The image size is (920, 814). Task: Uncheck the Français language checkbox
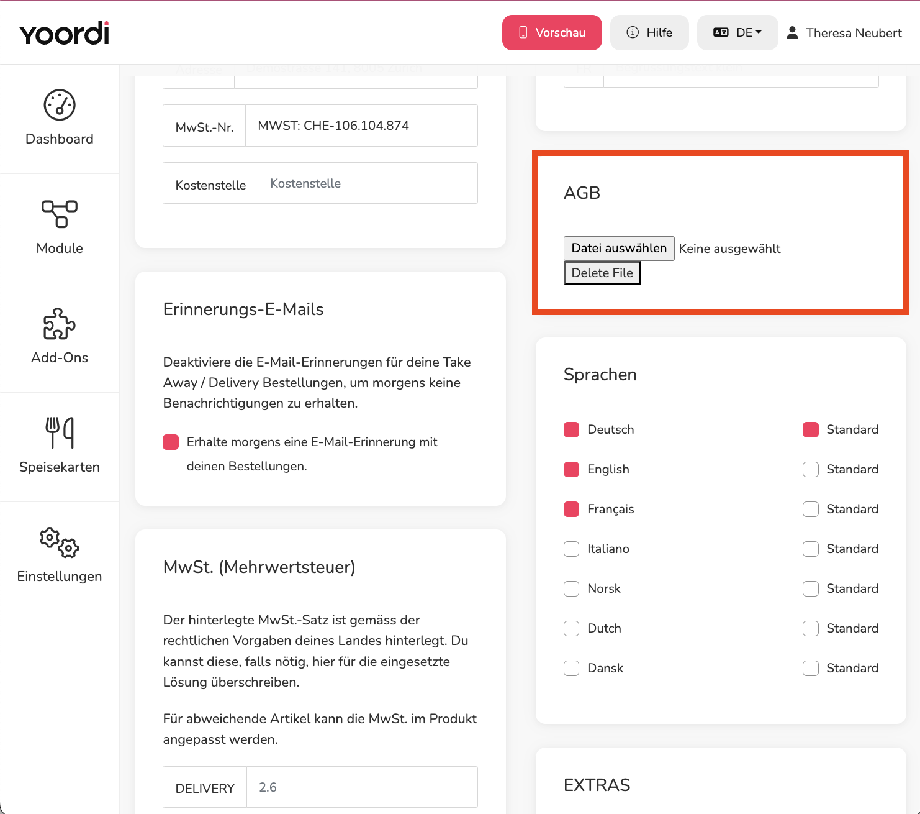point(571,509)
